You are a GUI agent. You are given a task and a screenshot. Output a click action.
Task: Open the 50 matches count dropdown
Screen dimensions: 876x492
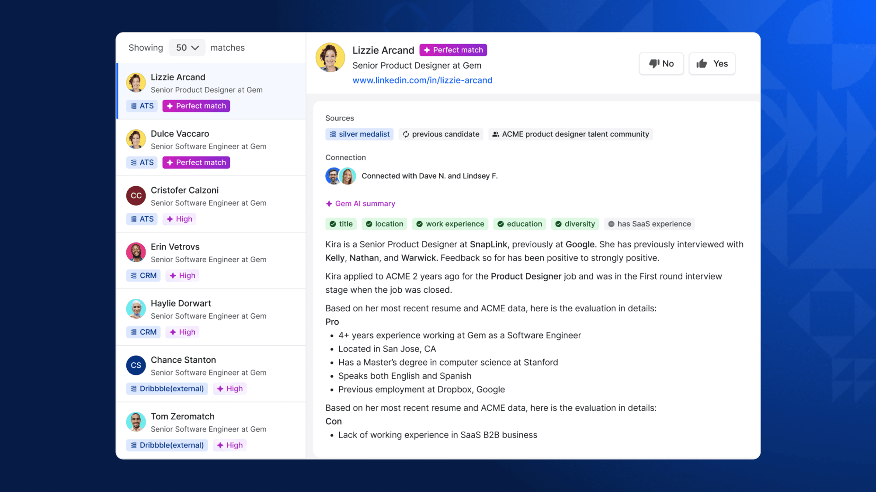pyautogui.click(x=187, y=48)
